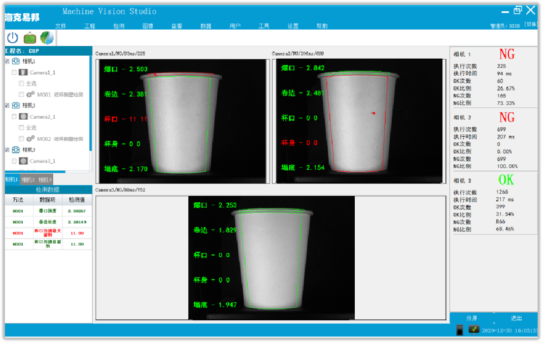Click the camera icon beside 相机1
This screenshot has width=543, height=343.
[16, 61]
